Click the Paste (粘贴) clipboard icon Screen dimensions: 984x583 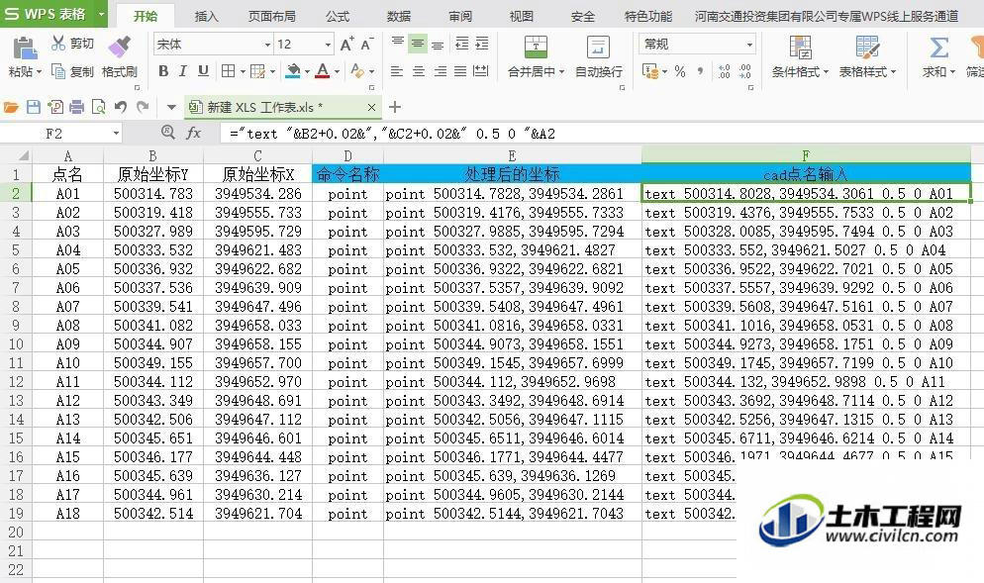25,49
